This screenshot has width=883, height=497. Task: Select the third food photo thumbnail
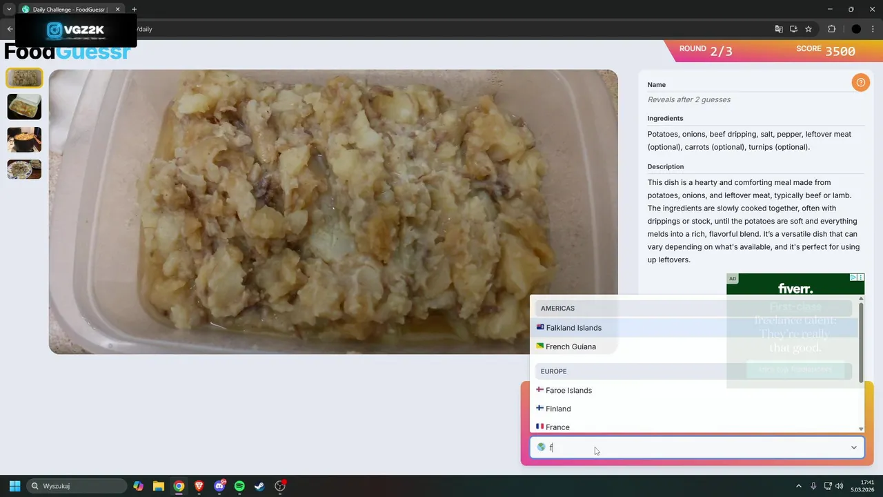tap(24, 139)
